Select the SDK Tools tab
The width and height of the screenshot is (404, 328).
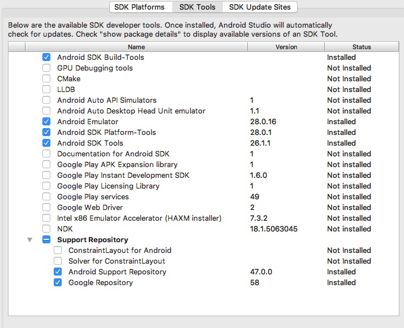197,7
